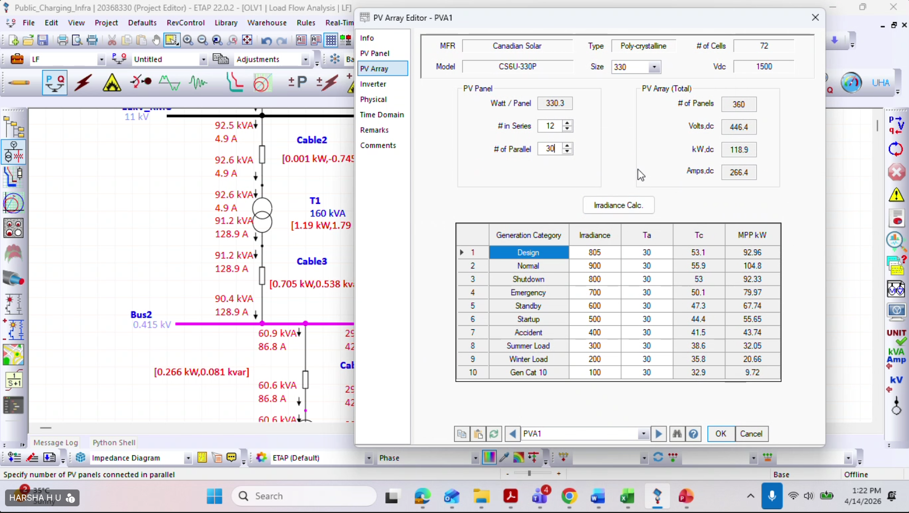Screen dimensions: 909x513
Task: Expand the PVA1 element selector dropdown
Action: point(644,434)
